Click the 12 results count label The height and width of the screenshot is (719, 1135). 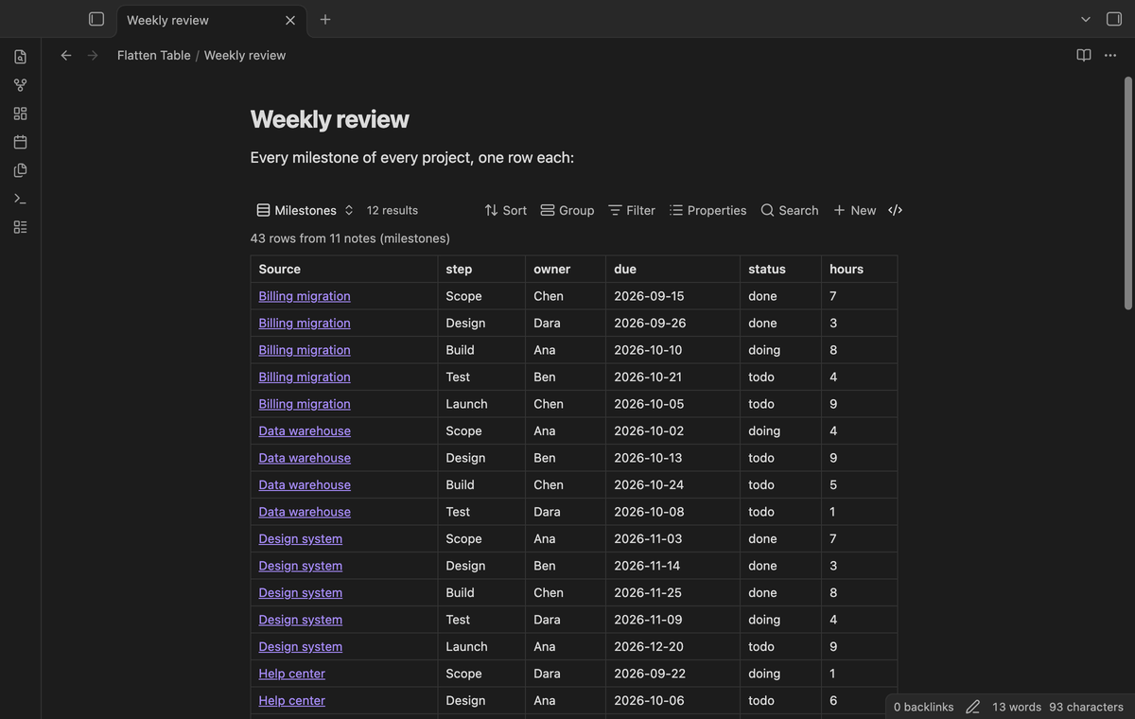(393, 210)
